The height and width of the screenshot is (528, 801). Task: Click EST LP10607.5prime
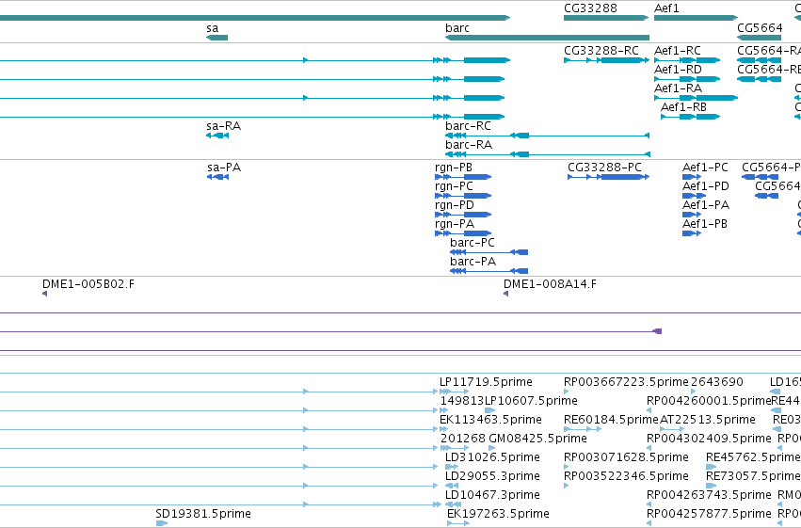click(x=489, y=410)
